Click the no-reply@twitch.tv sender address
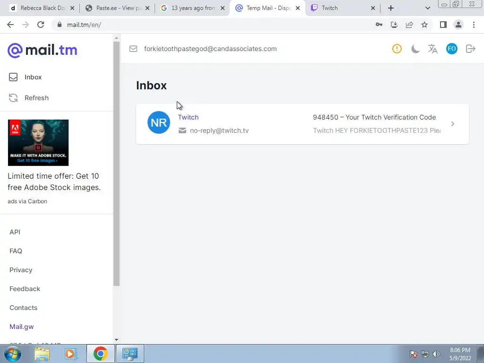 tap(219, 130)
